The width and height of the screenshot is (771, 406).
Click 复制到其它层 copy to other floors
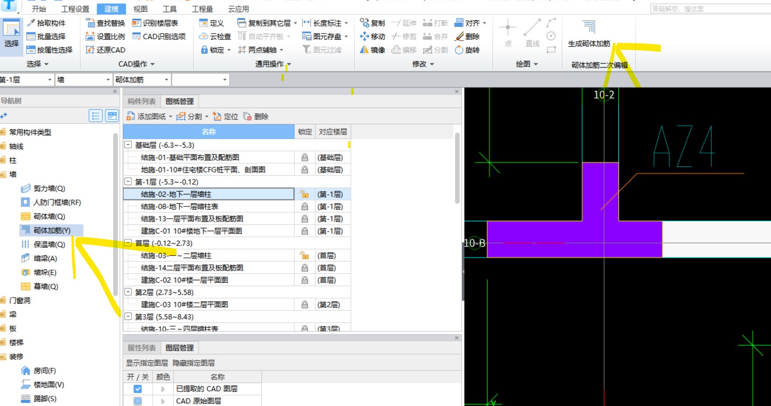coord(264,23)
